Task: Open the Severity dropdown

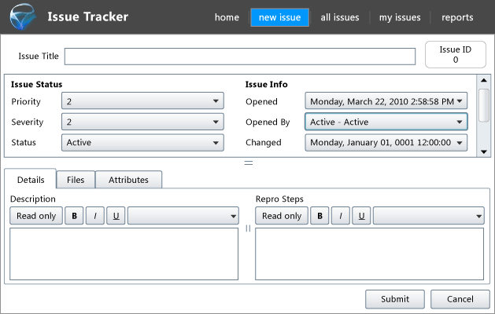Action: (142, 122)
